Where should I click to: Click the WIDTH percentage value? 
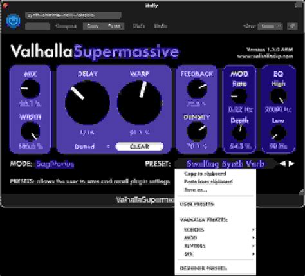(30, 147)
